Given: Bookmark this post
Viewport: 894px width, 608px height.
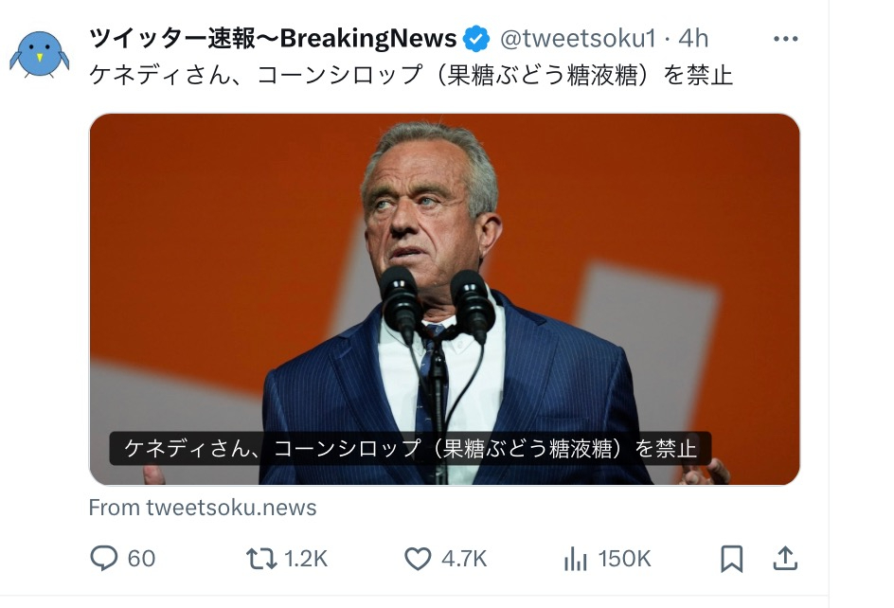Looking at the screenshot, I should [x=731, y=559].
